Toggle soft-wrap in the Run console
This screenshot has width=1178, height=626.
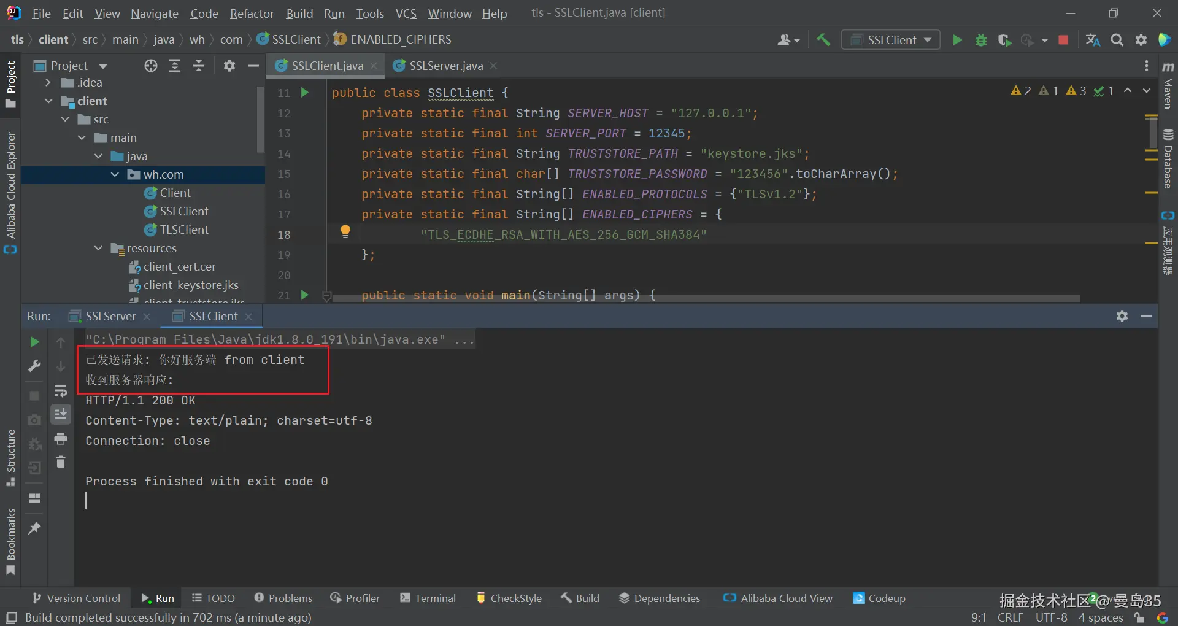[x=61, y=391]
